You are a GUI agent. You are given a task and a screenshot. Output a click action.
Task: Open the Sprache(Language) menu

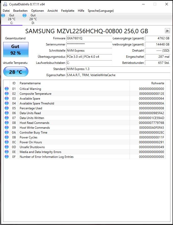(x=101, y=11)
